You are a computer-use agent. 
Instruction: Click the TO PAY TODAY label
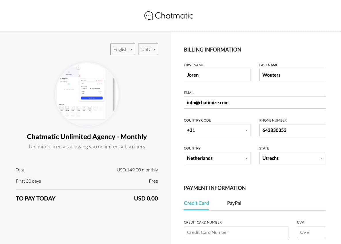[x=35, y=198]
